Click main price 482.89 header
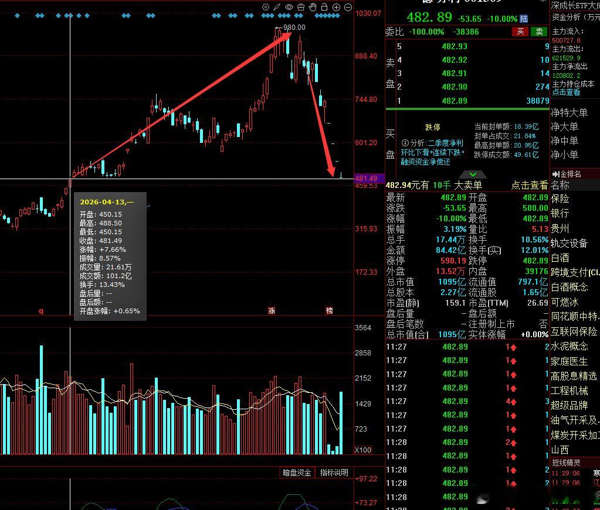 [429, 17]
